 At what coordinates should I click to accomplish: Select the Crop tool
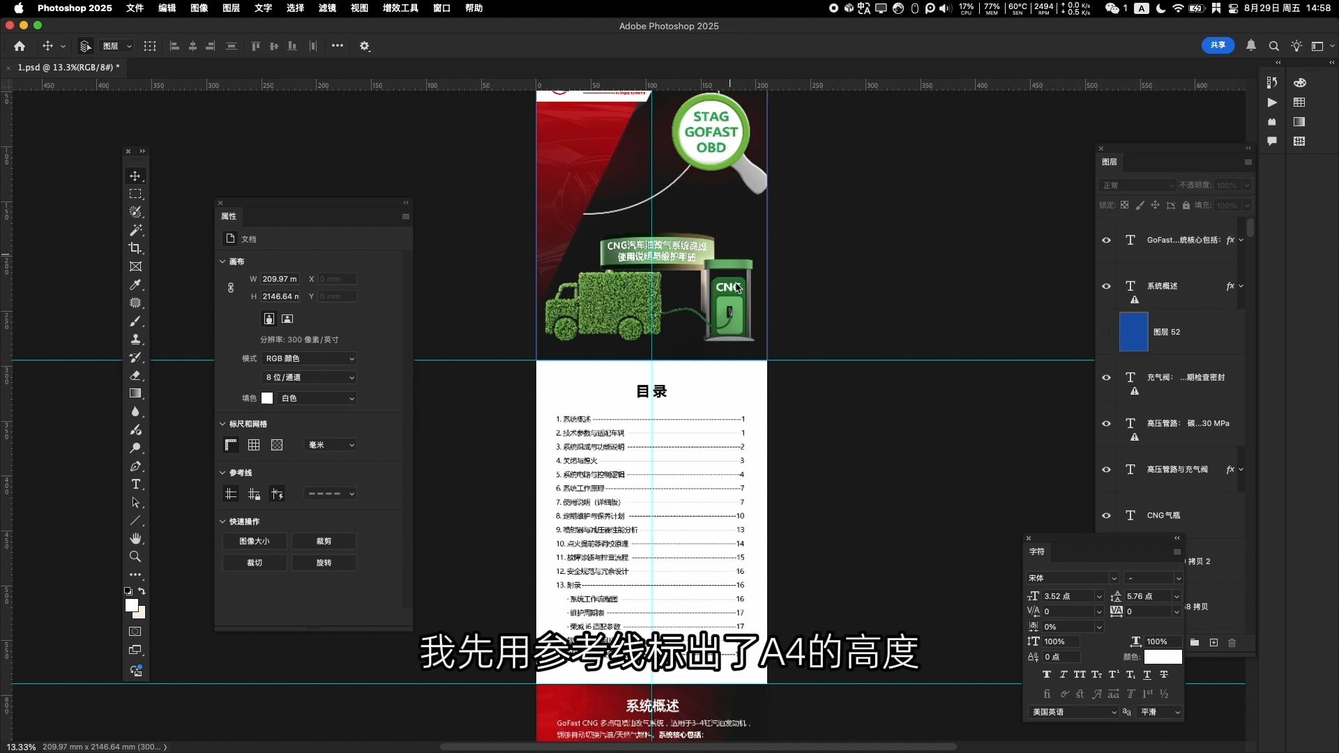point(135,248)
